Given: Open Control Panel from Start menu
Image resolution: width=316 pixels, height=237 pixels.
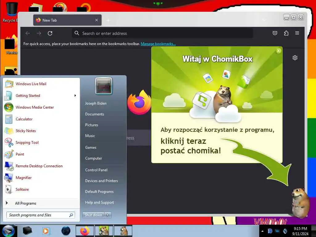Looking at the screenshot, I should [x=96, y=170].
